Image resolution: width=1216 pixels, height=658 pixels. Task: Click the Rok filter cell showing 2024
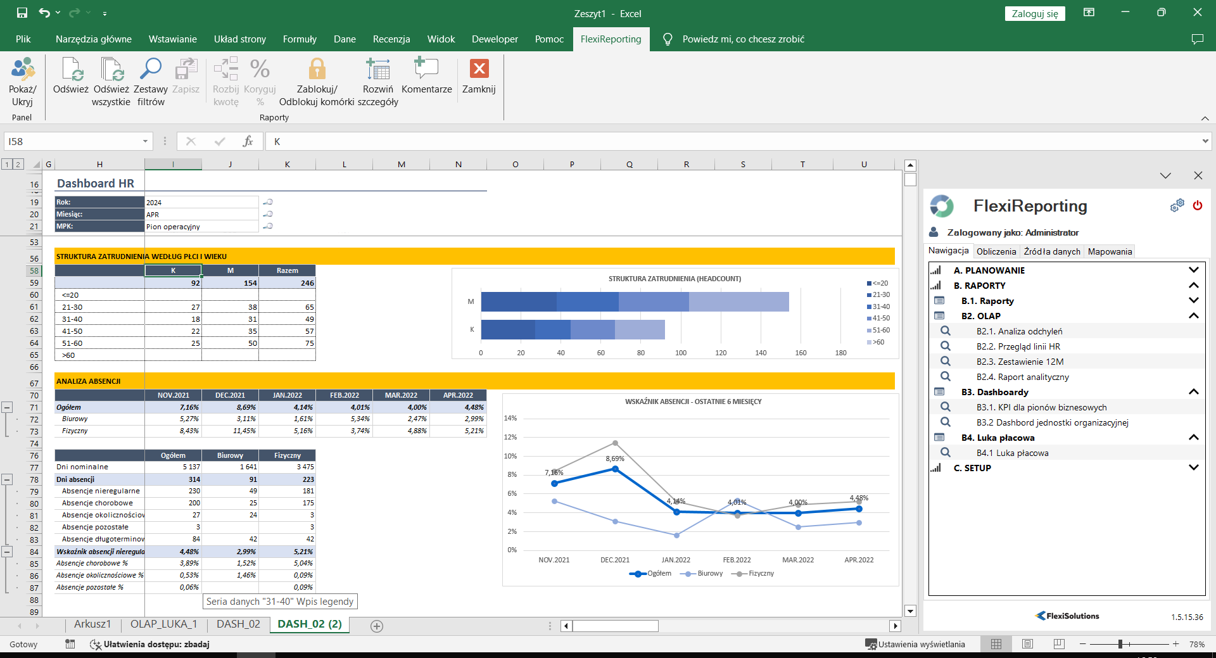[201, 203]
